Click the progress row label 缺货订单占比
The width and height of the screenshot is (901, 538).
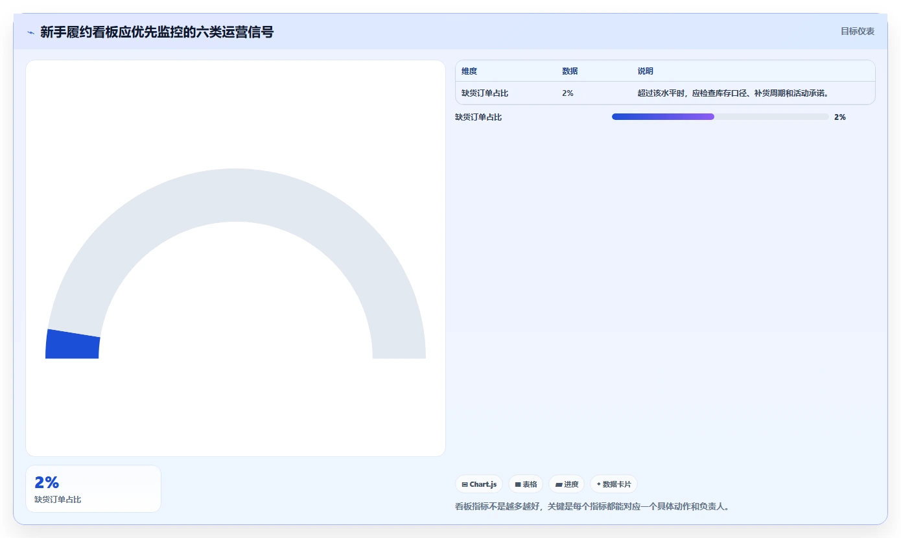478,117
